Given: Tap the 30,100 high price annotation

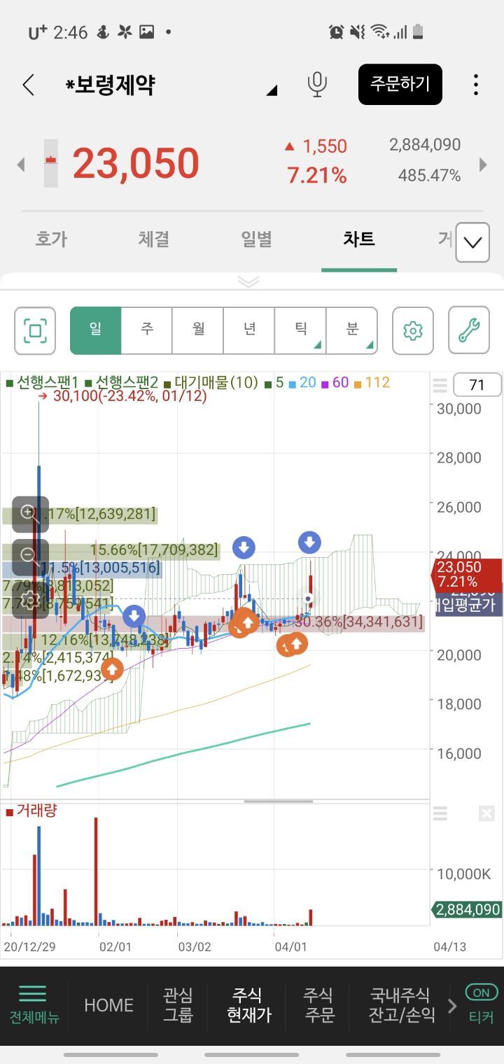Looking at the screenshot, I should click(122, 396).
